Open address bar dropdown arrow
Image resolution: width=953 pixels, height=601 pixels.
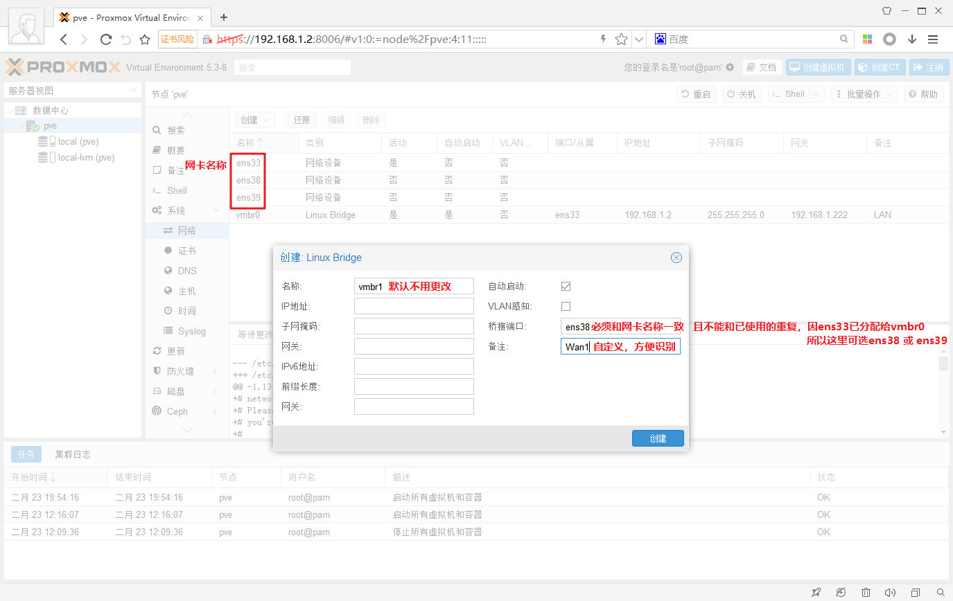point(639,39)
